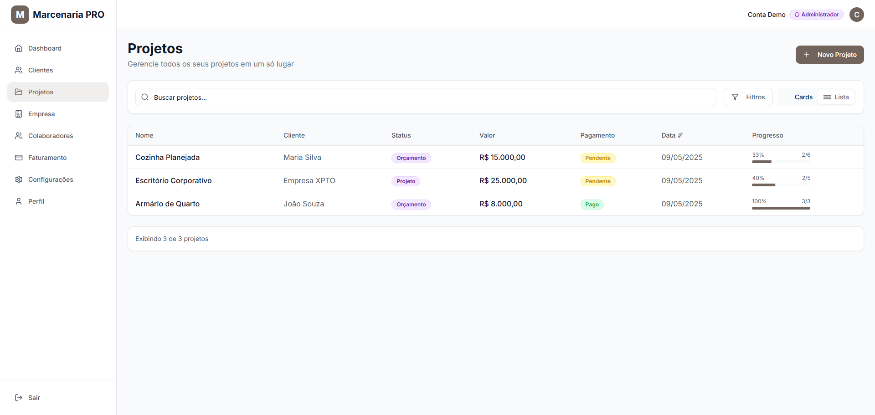
Task: Click the Faturamento credit card icon
Action: click(x=19, y=158)
